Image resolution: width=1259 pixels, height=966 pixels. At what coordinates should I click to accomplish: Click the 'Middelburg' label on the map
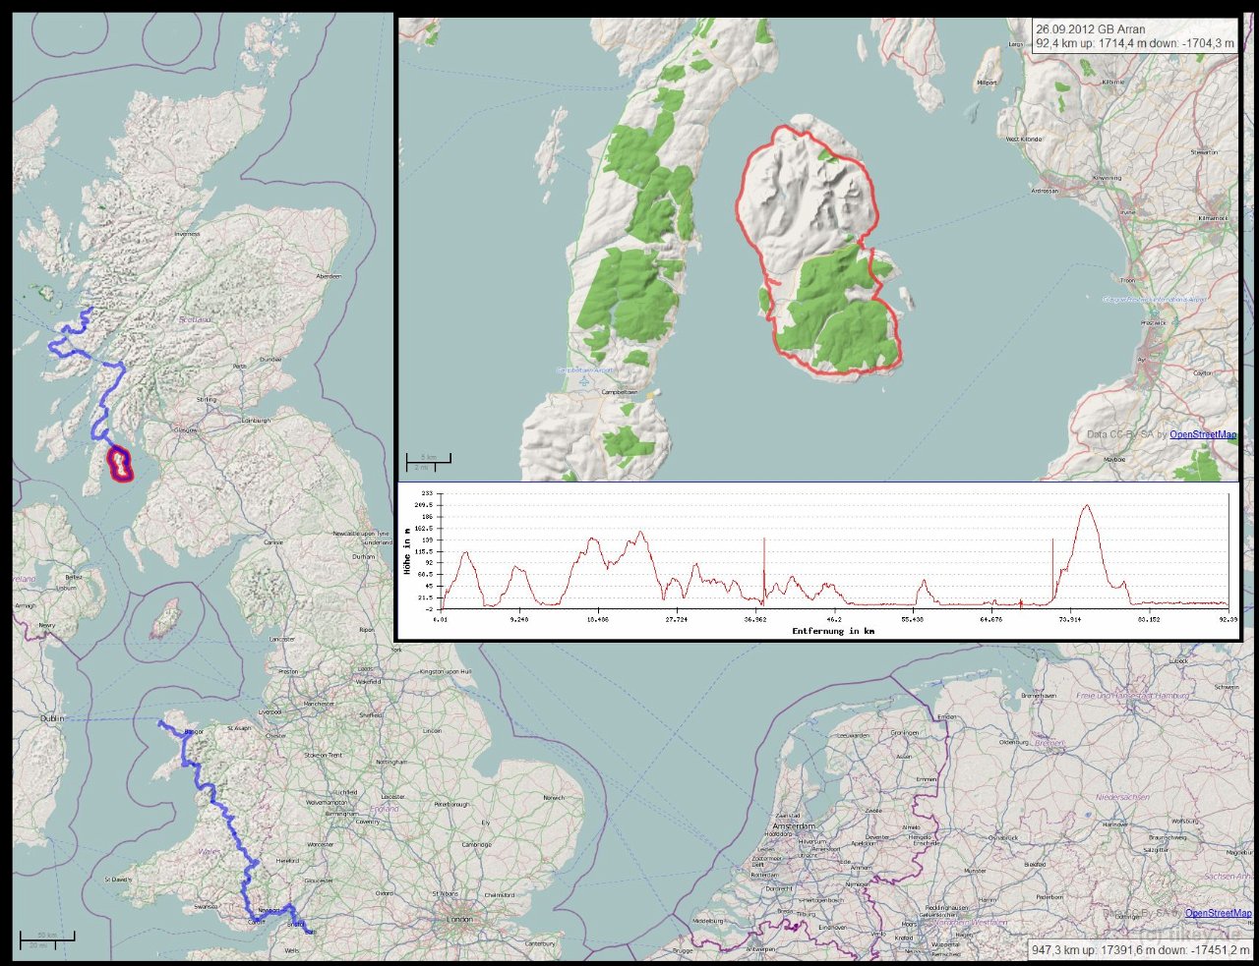[x=708, y=921]
